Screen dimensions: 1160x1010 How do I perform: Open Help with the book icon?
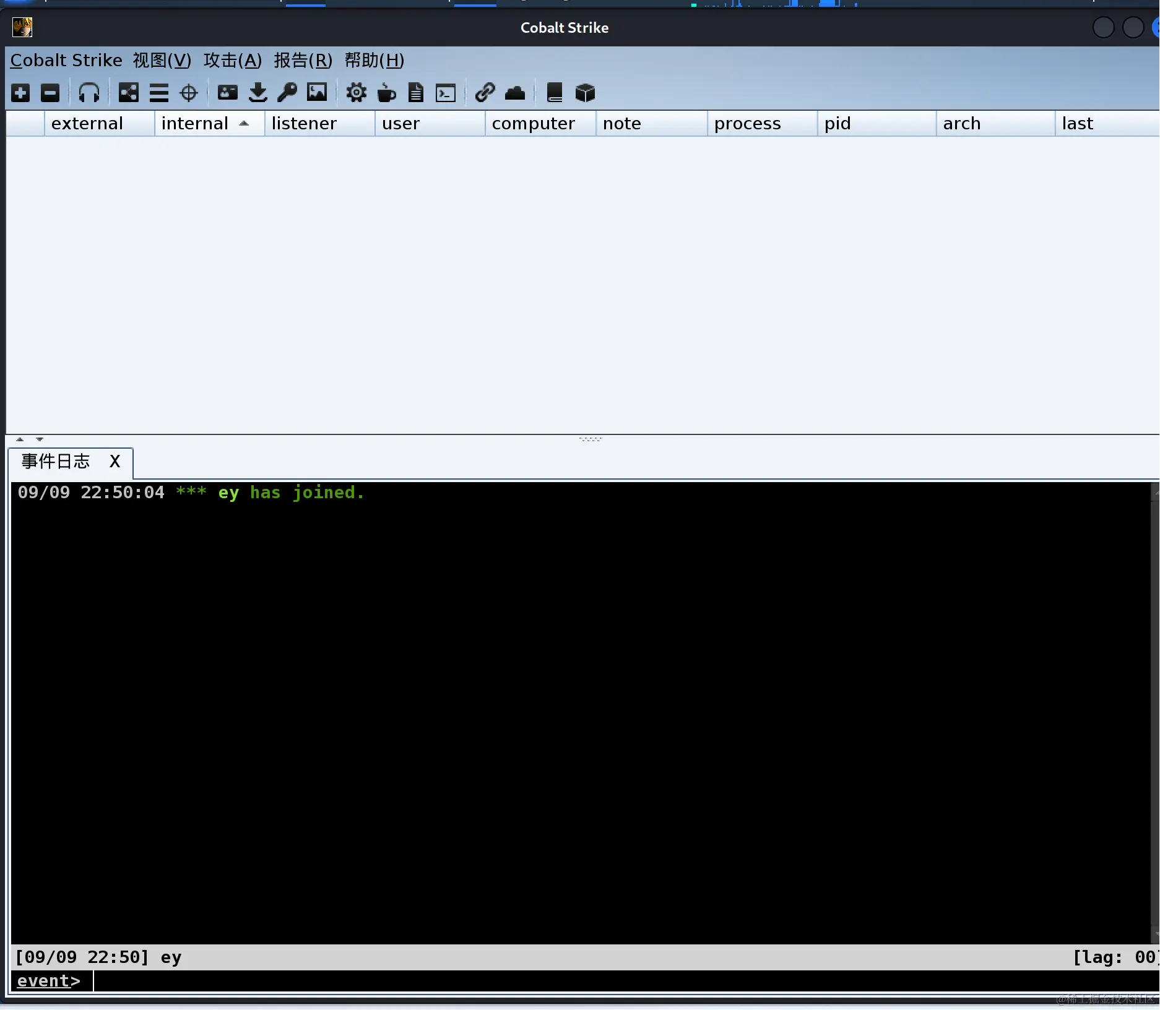tap(555, 93)
